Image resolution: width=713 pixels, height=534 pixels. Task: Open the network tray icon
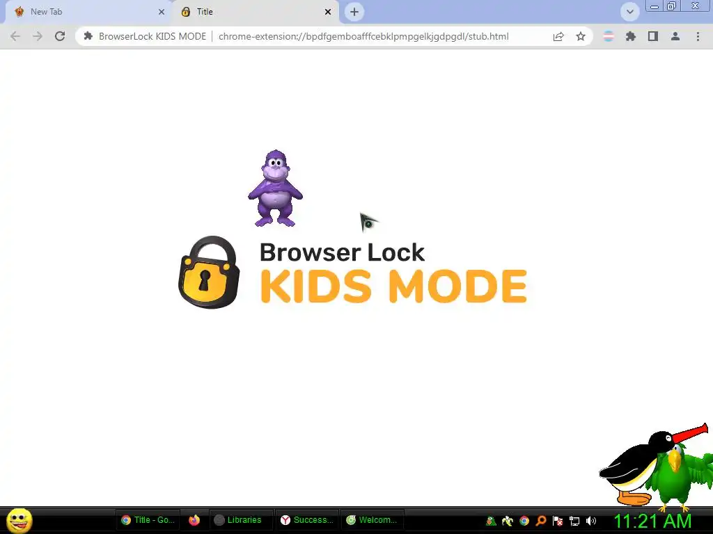coord(574,521)
